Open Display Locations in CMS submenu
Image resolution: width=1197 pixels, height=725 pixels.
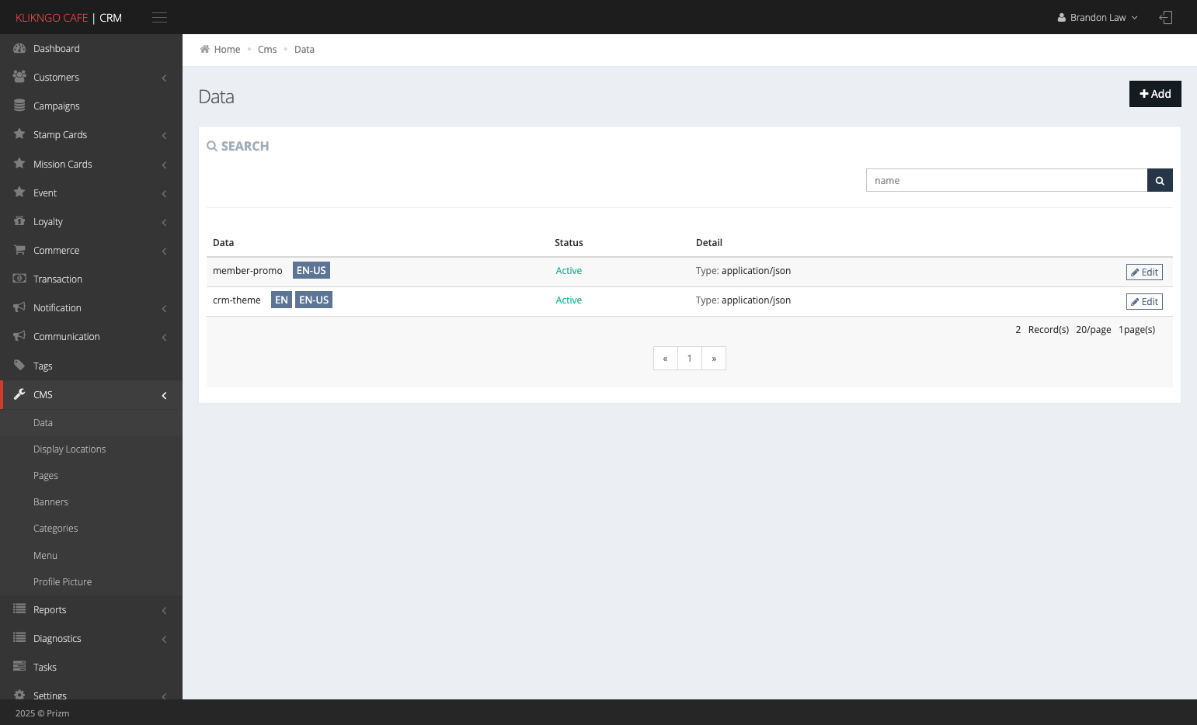(x=70, y=449)
